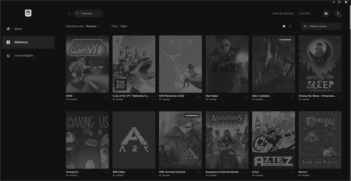351x181 pixels.
Task: Install ARK Editor
Action: (x=118, y=175)
